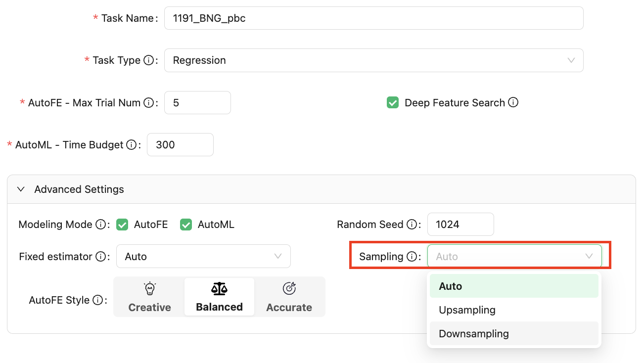The width and height of the screenshot is (644, 363).
Task: Click info icon next to Task Type
Action: [148, 60]
